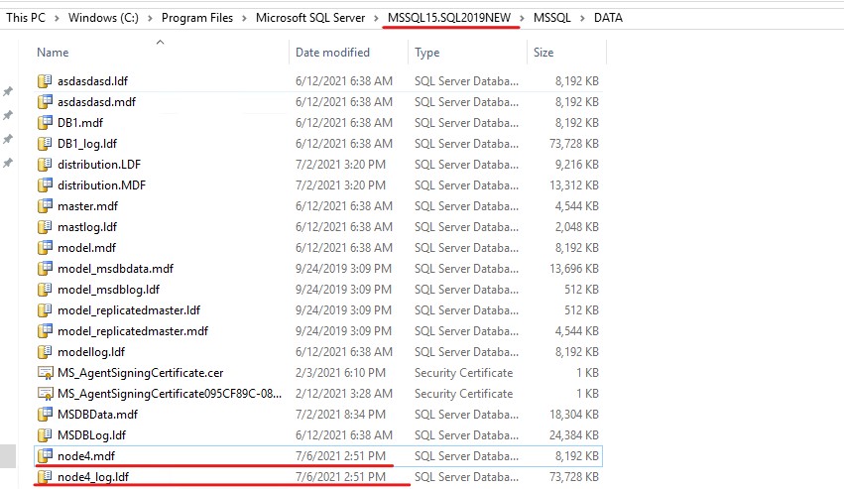Expand chevron after This PC breadcrumb
This screenshot has height=489, width=844.
coord(57,18)
